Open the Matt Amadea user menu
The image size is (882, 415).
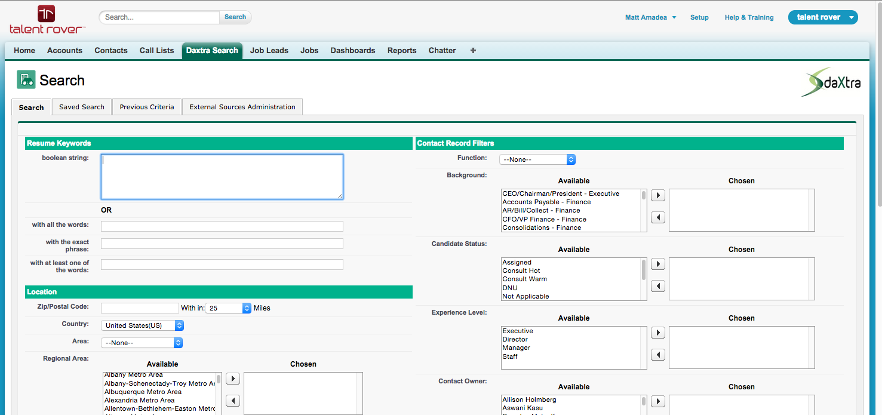(x=650, y=17)
